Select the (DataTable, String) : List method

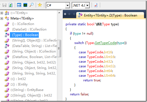click(x=34, y=46)
